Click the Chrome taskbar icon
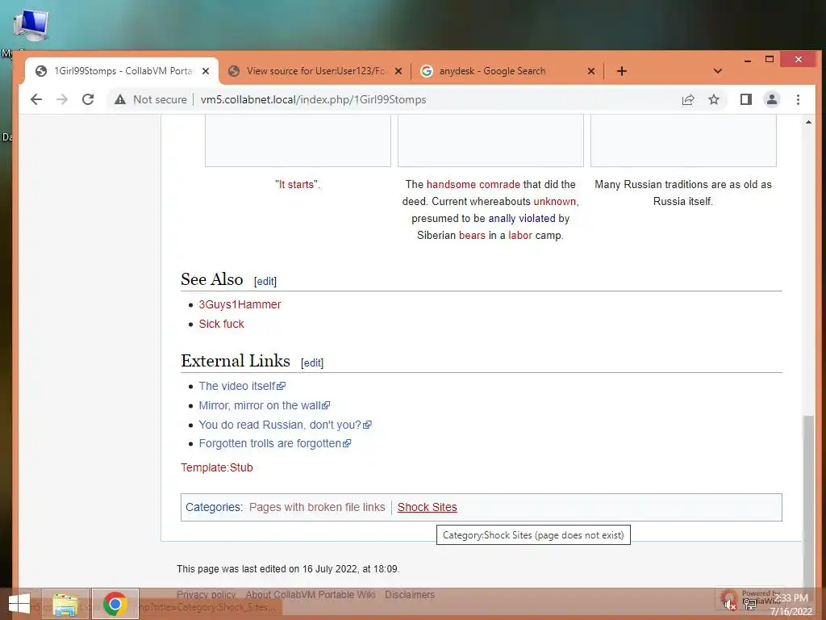Image resolution: width=826 pixels, height=620 pixels. click(115, 604)
